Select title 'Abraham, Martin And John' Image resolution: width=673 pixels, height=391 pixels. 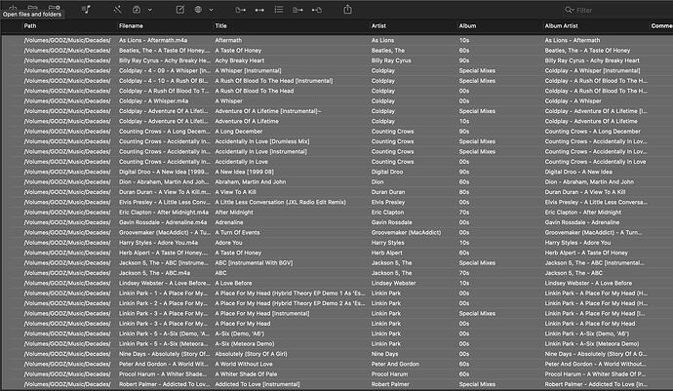coord(251,181)
